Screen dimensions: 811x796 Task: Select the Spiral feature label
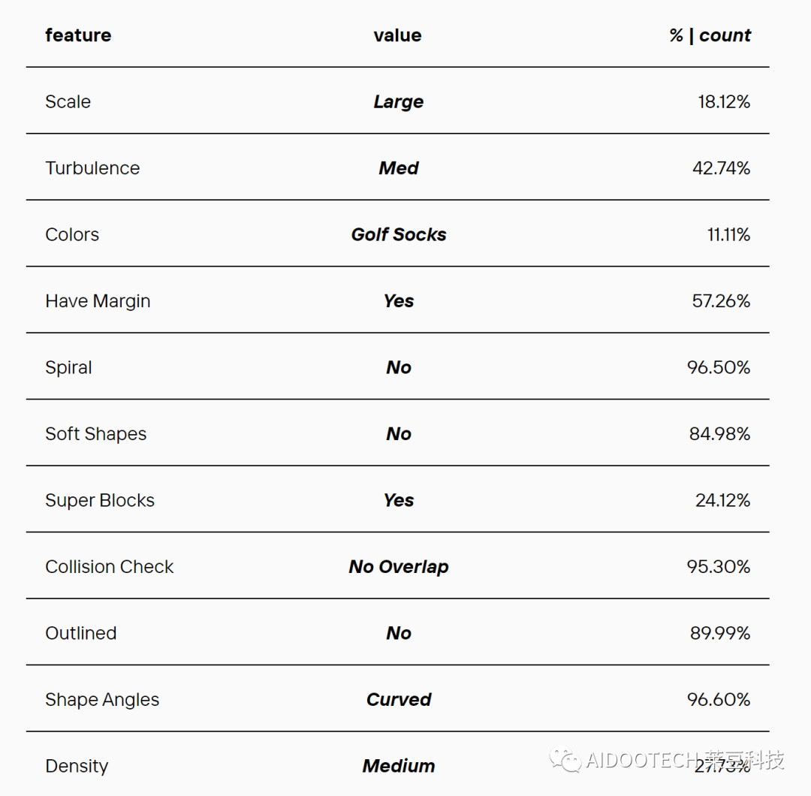(x=68, y=368)
